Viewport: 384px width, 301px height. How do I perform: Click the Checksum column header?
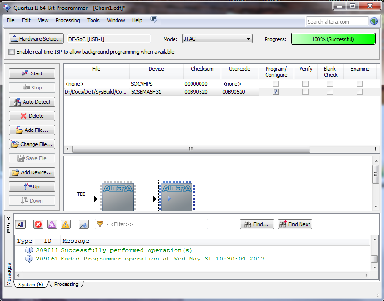click(202, 72)
